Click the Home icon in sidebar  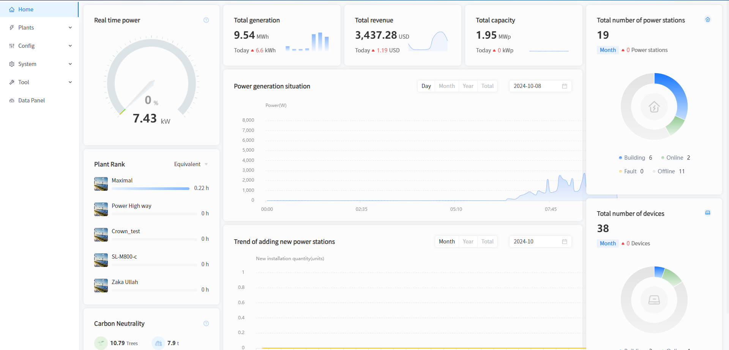[x=12, y=9]
